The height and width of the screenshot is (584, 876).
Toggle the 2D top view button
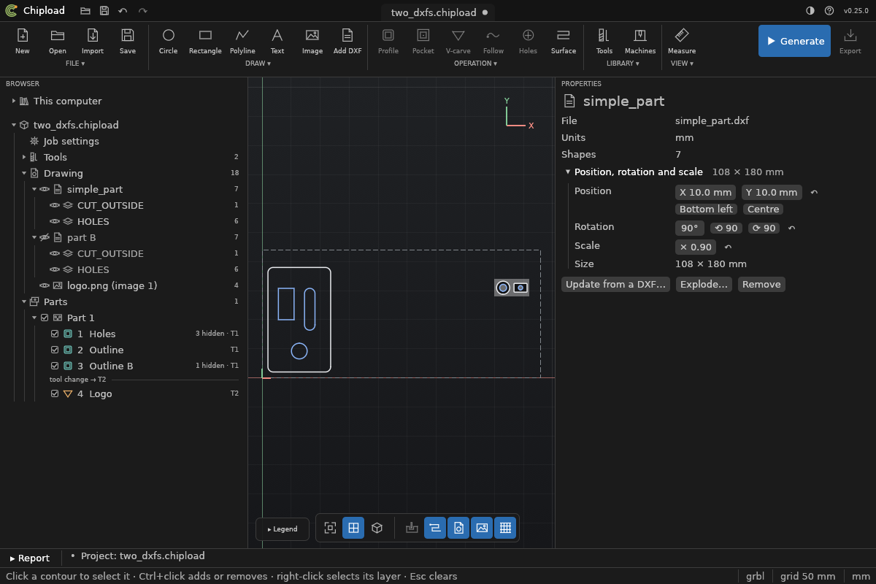[353, 528]
